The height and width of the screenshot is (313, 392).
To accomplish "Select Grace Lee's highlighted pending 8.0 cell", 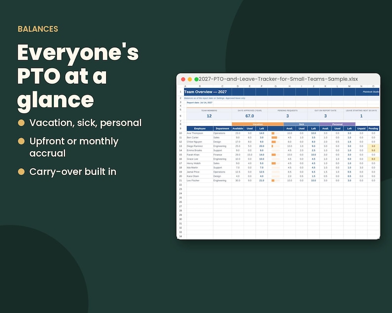I will tap(373, 159).
